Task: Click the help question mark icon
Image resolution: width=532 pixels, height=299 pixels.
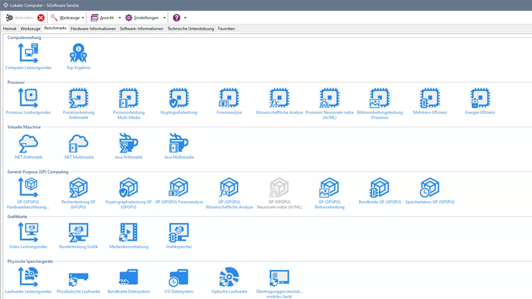Action: pos(177,18)
